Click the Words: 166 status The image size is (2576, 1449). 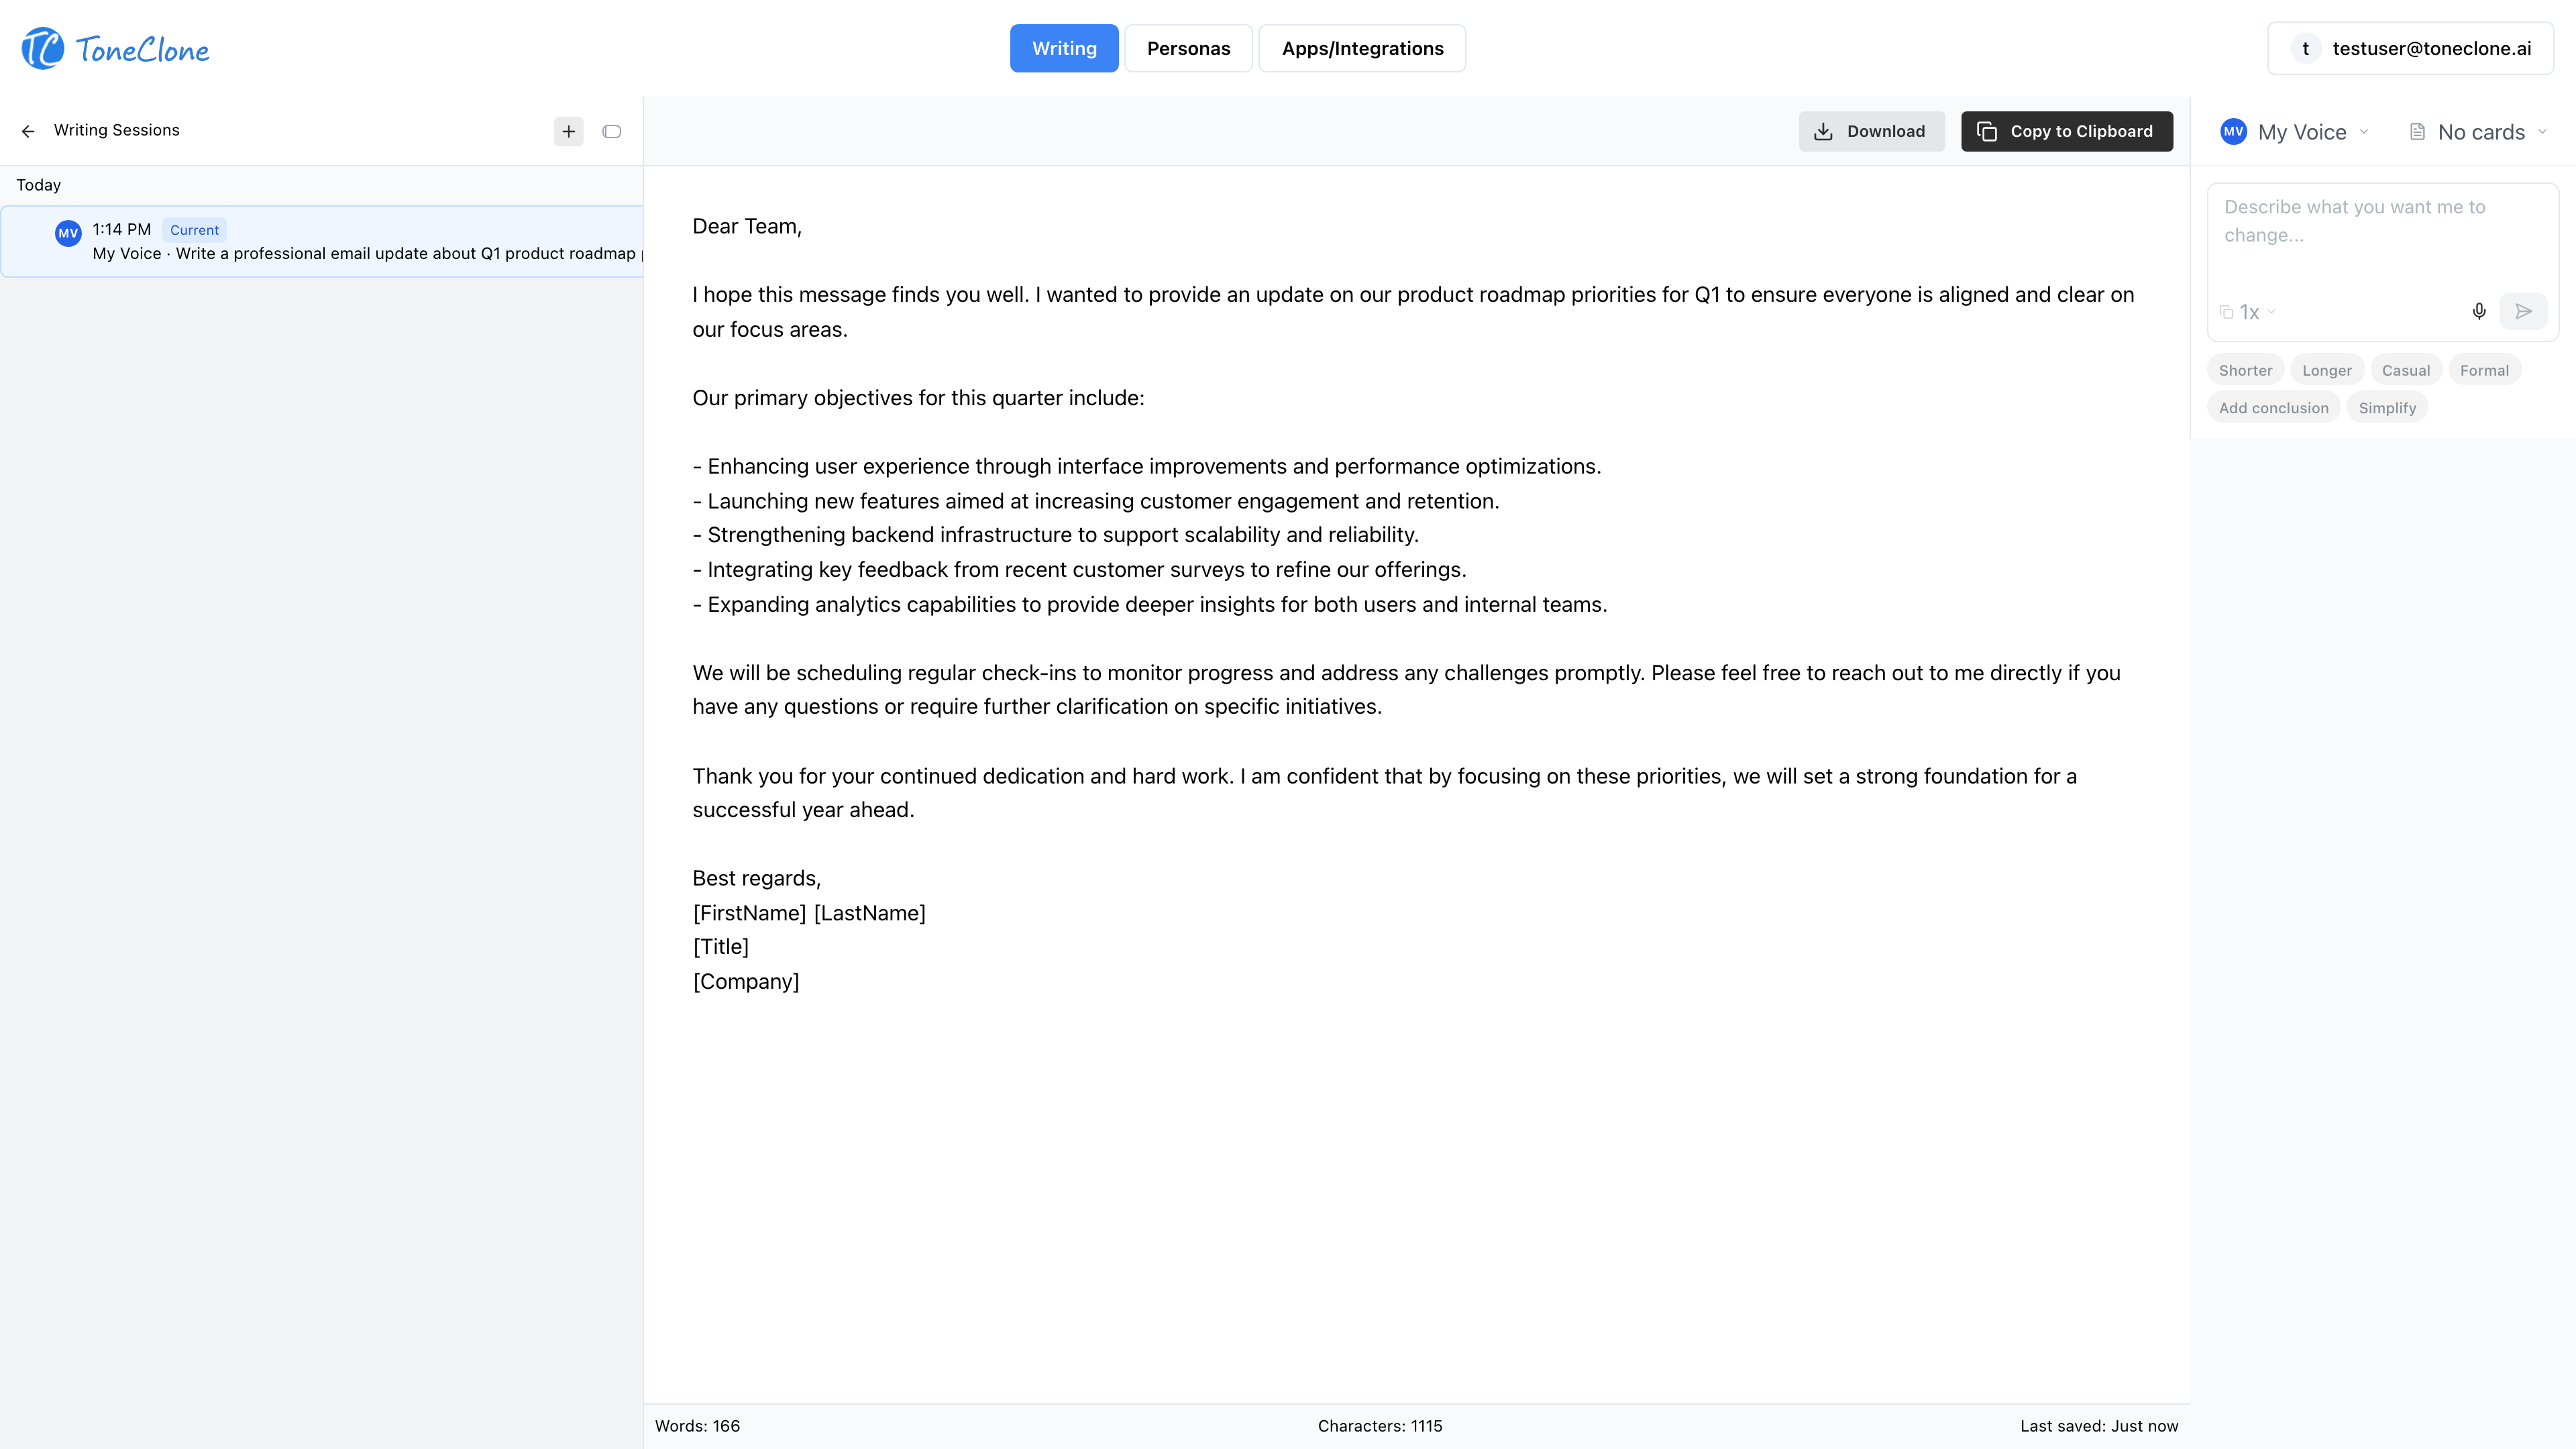[697, 1426]
